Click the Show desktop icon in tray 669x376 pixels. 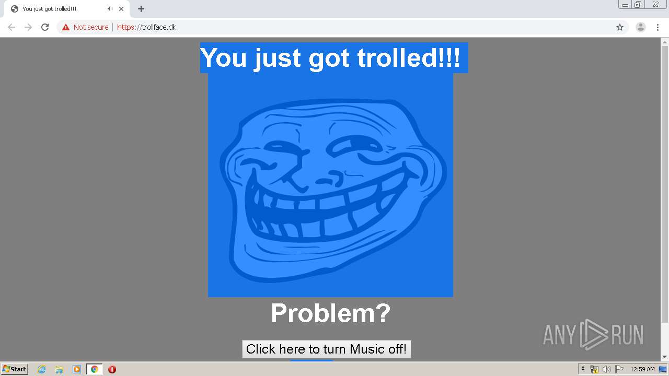coord(663,369)
